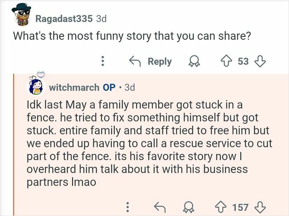Select the "most funny story" question text

click(x=132, y=36)
